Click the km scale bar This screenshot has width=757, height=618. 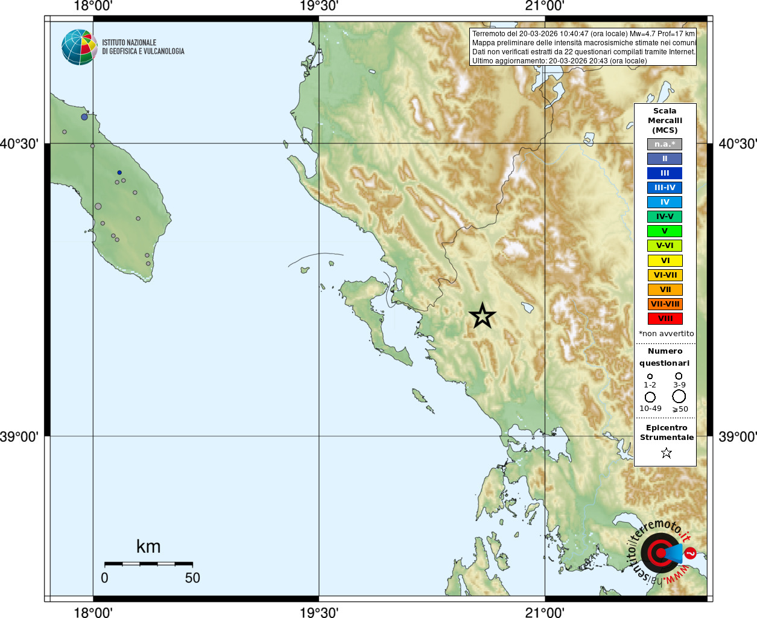148,564
